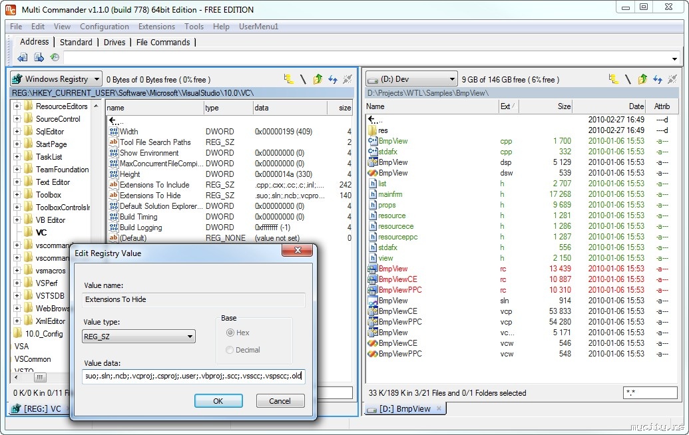Screen dimensions: 689x435
Task: Click the refresh icon in right panel
Action: [657, 79]
